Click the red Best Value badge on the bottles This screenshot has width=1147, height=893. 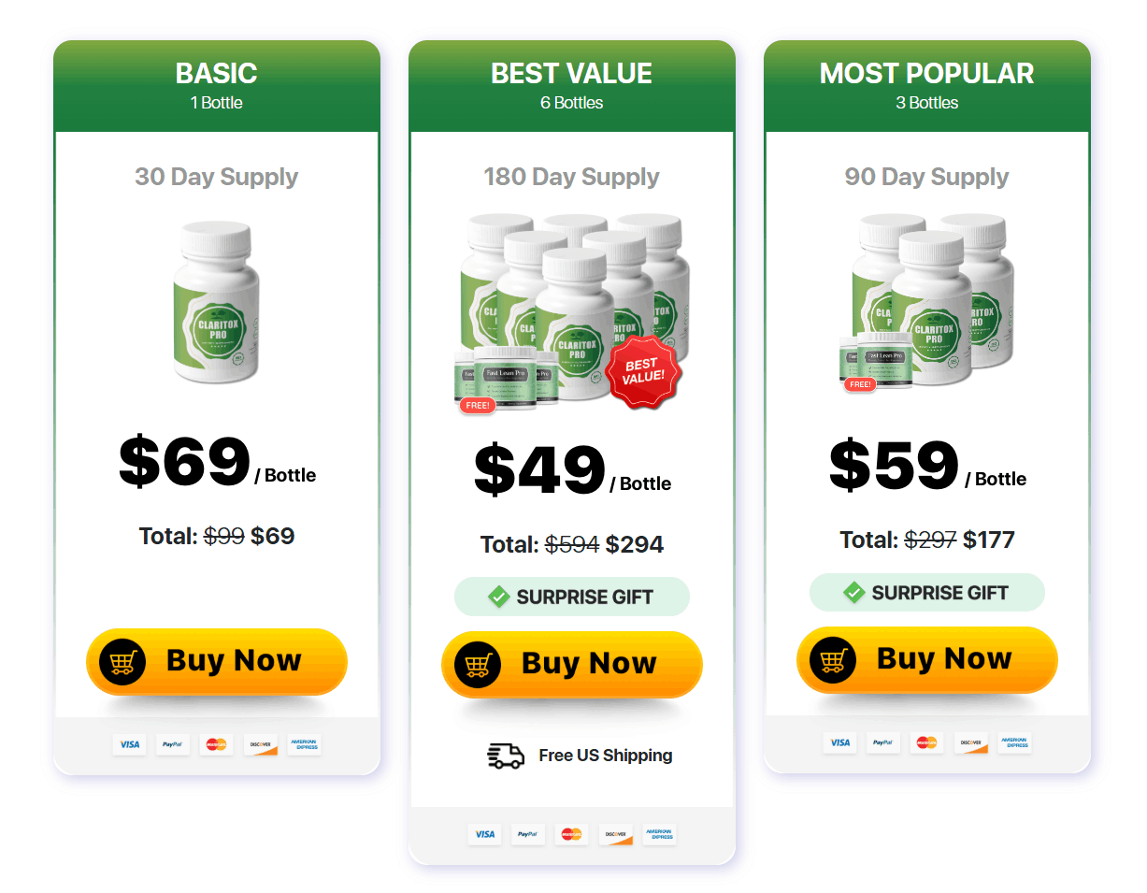(x=643, y=371)
